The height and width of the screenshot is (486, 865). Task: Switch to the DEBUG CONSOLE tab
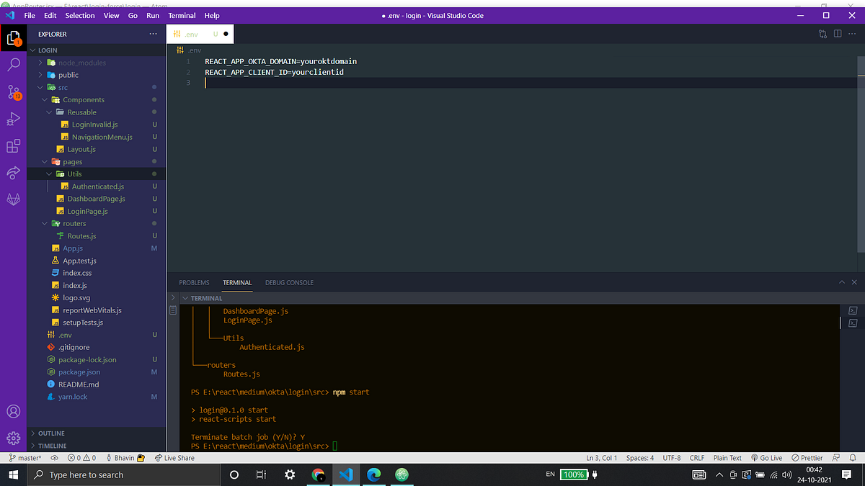pos(289,282)
